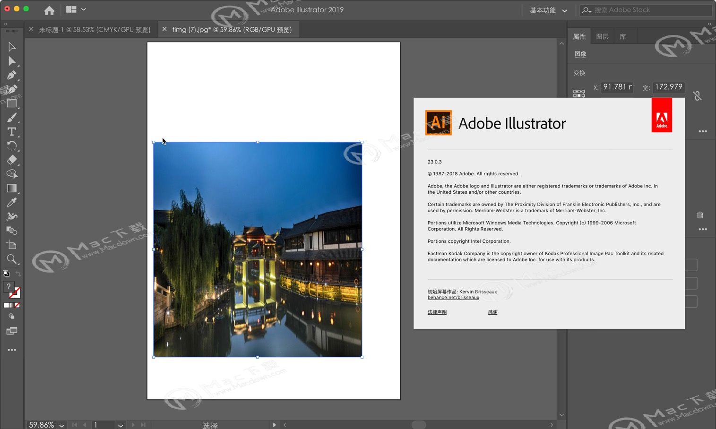Change the screen mode

pyautogui.click(x=12, y=331)
